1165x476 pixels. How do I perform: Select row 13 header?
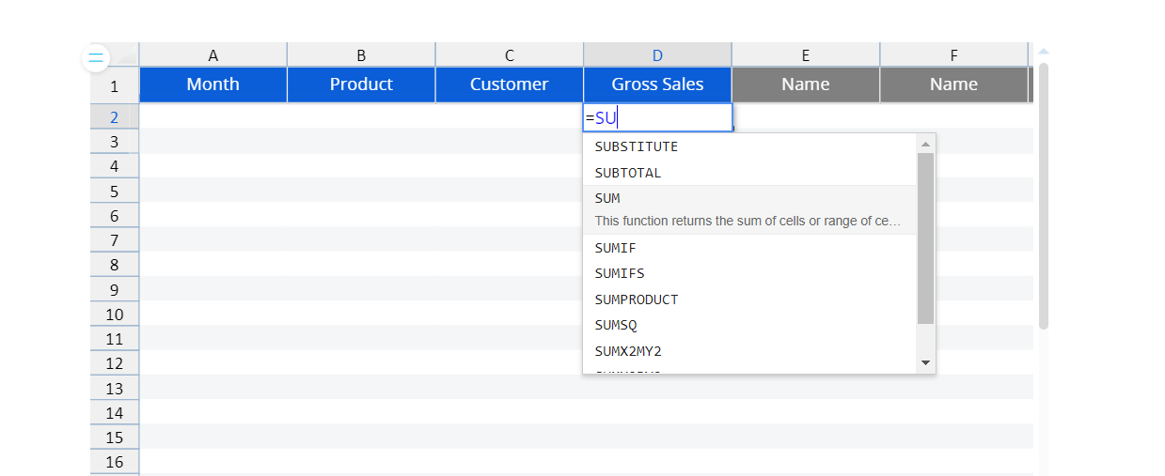tap(115, 388)
